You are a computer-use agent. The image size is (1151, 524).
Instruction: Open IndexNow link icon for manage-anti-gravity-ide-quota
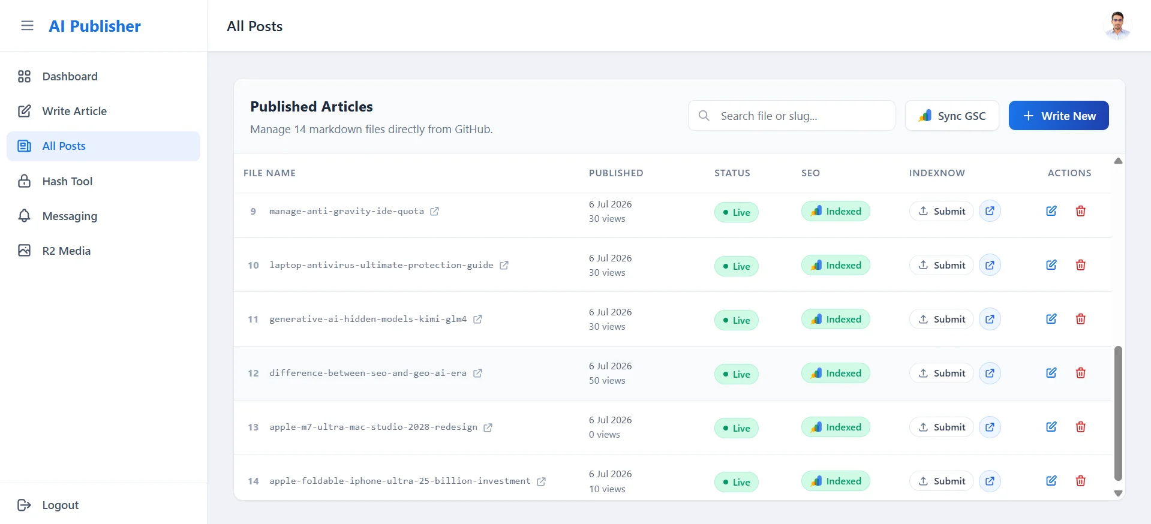pyautogui.click(x=990, y=211)
